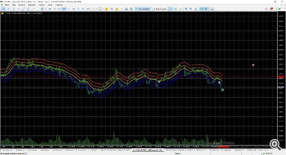Take a chart screenshot
Image resolution: width=286 pixels, height=155 pixels.
(212, 9)
